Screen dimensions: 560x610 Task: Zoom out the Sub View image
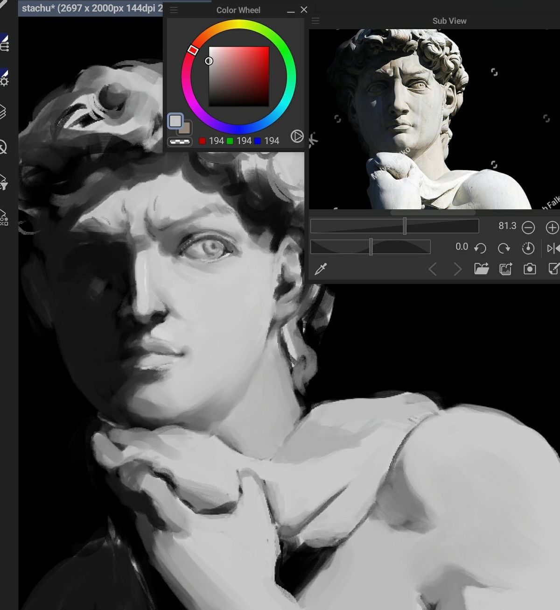tap(528, 227)
